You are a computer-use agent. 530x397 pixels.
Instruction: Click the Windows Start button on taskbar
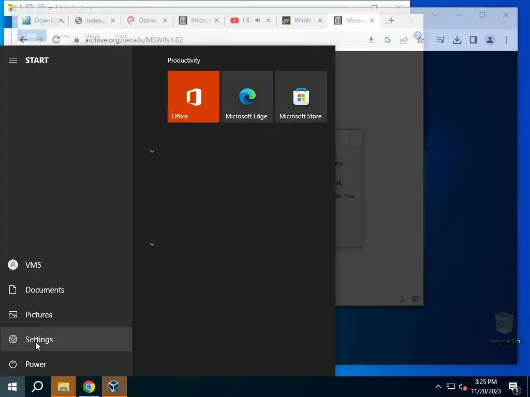(x=12, y=387)
